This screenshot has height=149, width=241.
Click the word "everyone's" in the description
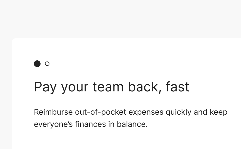point(53,124)
